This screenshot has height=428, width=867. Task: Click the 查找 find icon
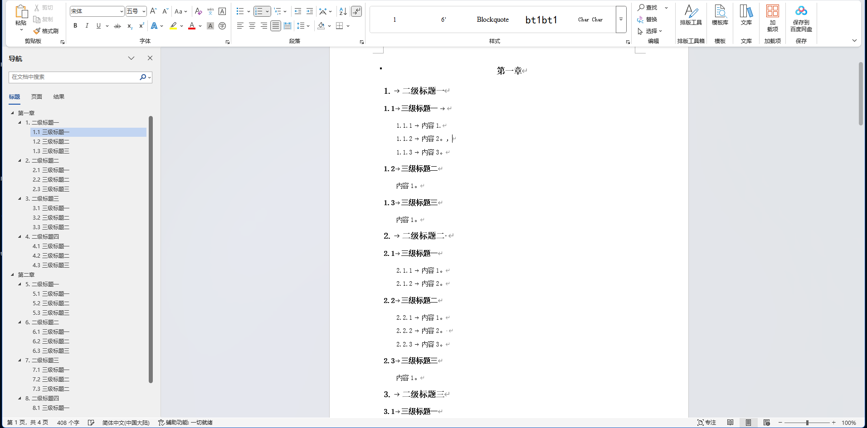tap(650, 7)
